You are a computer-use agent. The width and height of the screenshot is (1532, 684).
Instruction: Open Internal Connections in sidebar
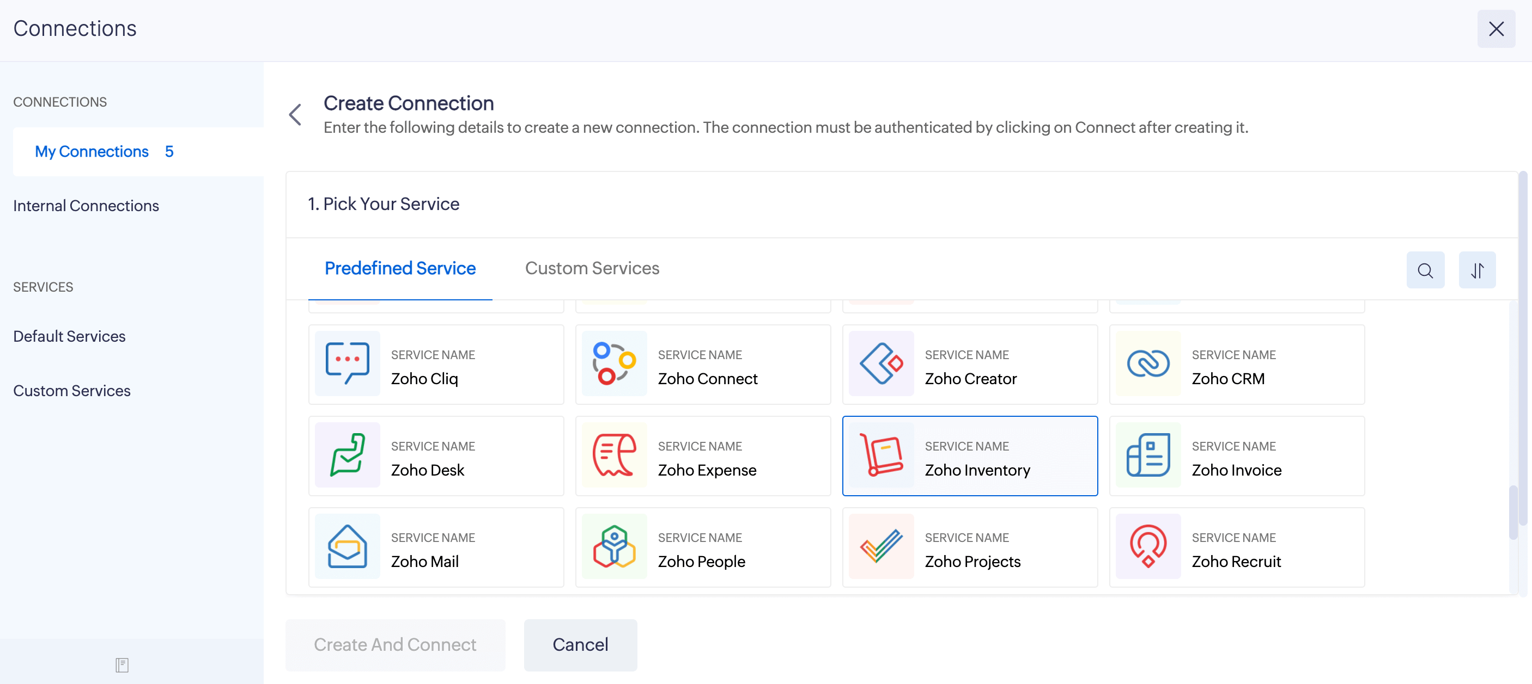pyautogui.click(x=86, y=206)
